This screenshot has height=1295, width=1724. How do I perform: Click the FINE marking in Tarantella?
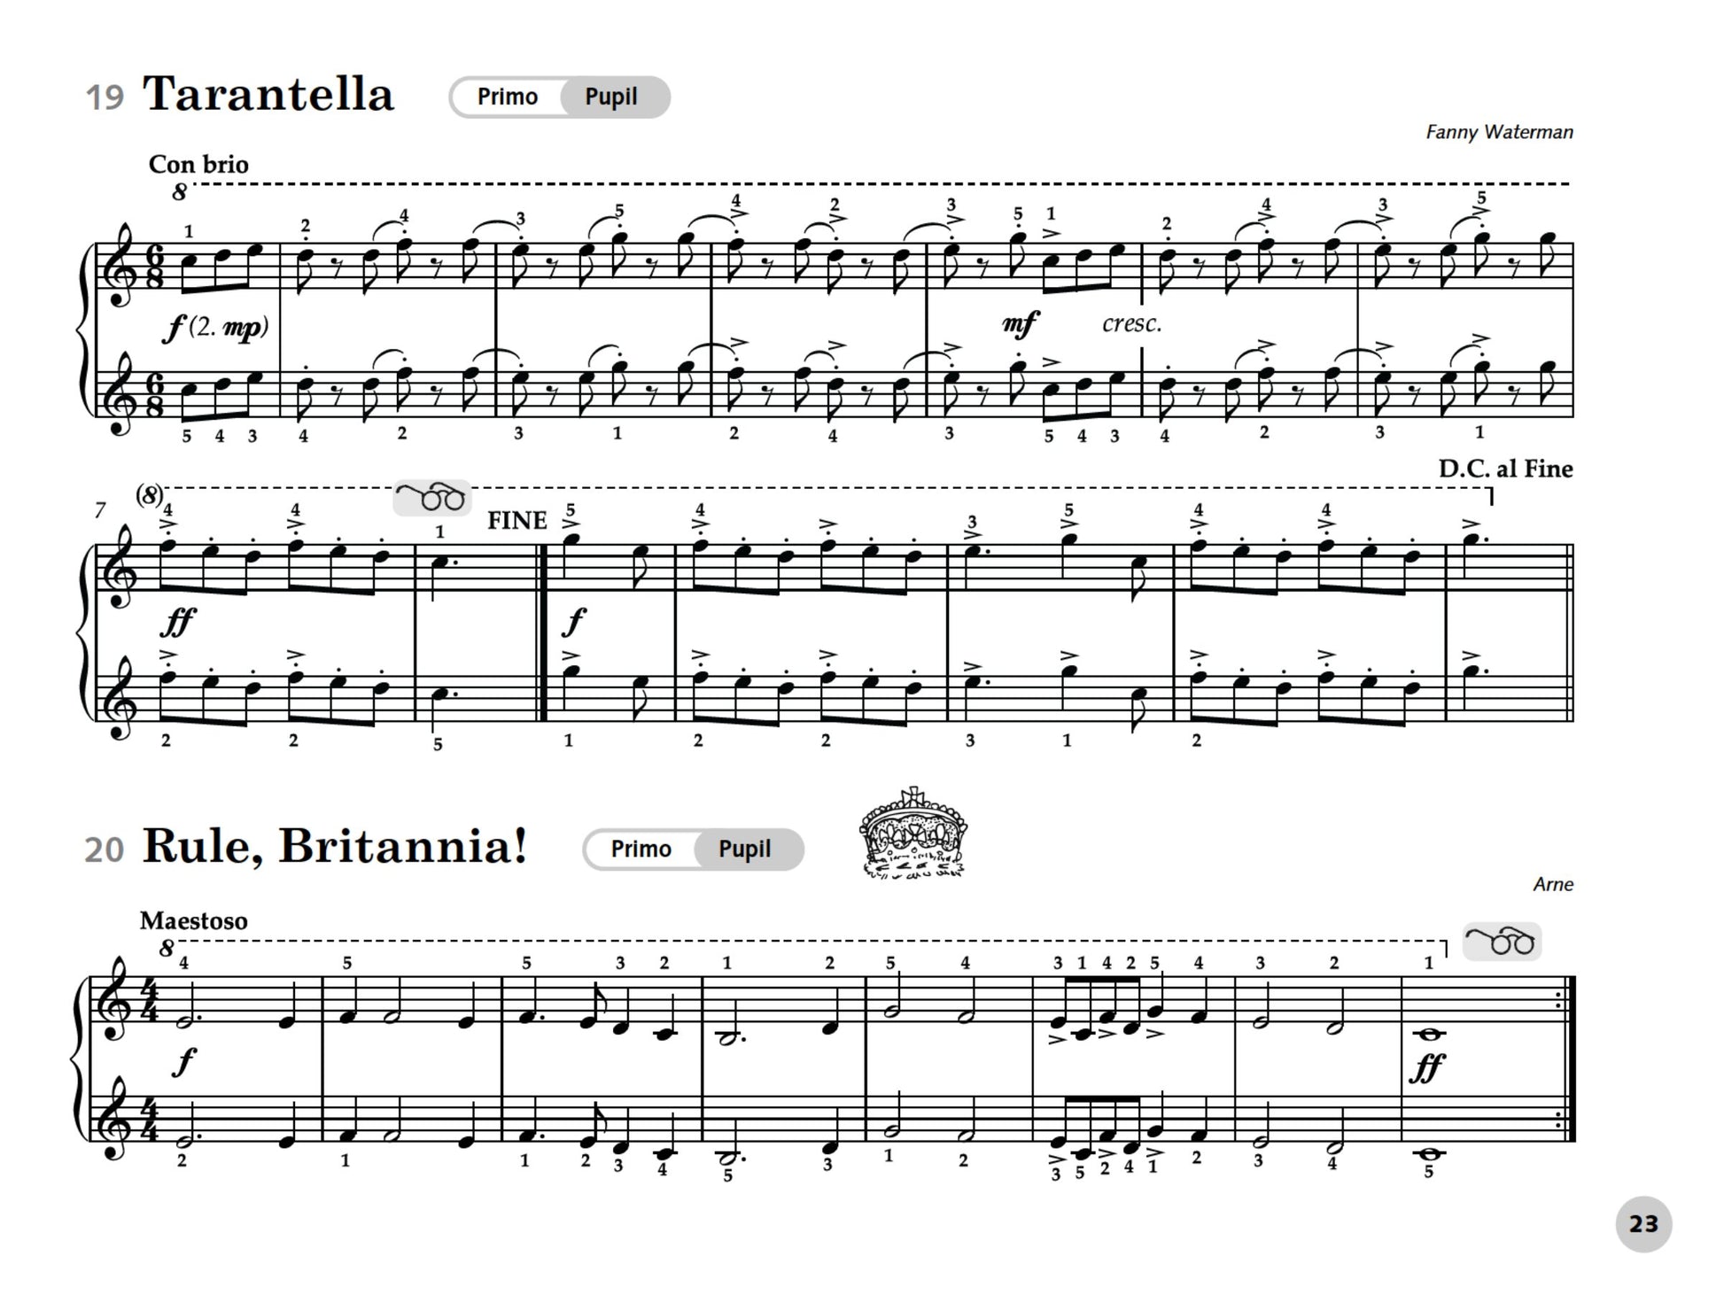click(517, 521)
